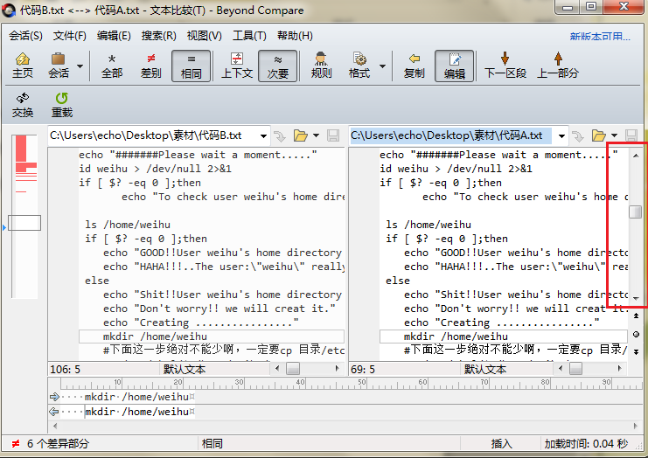Screen dimensions: 648x458
Task: Open left file path 代码B.txt dropdown
Action: tap(261, 136)
